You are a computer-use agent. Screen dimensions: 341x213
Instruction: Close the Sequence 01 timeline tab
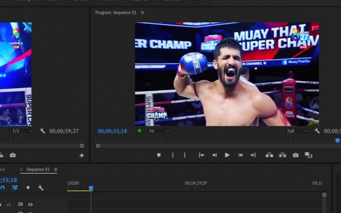(x=21, y=169)
